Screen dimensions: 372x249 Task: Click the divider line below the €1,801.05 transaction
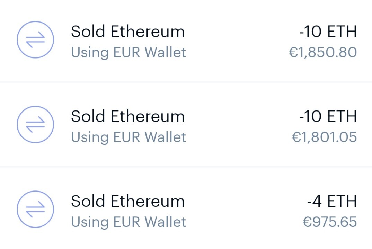186,167
